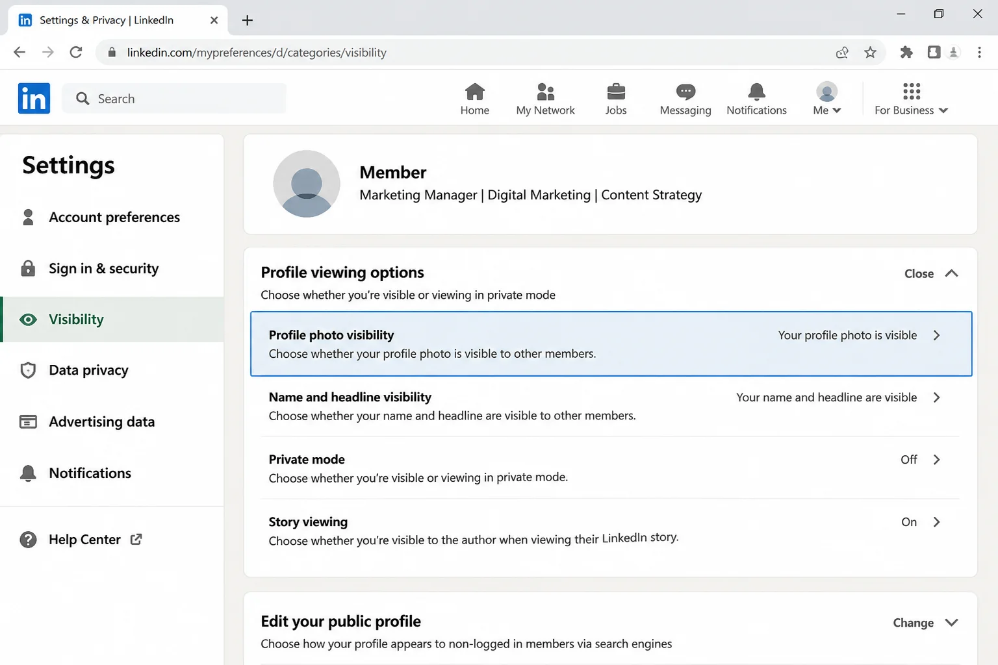Click the browser back arrow
The image size is (998, 665).
click(x=19, y=52)
